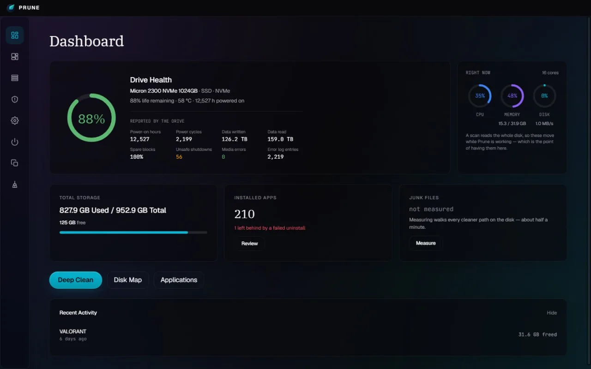Click the '16 cores' label
Screen dimensions: 591x369
[x=550, y=73]
